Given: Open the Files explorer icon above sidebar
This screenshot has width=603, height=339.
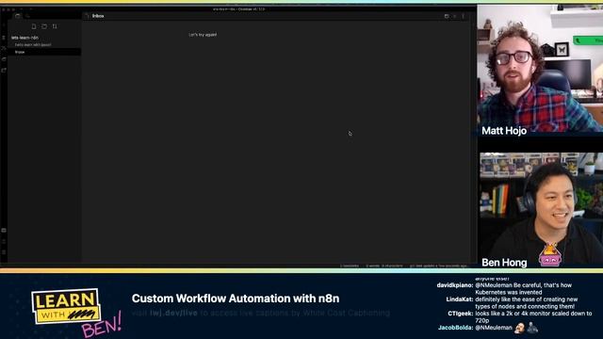Looking at the screenshot, I should point(17,16).
